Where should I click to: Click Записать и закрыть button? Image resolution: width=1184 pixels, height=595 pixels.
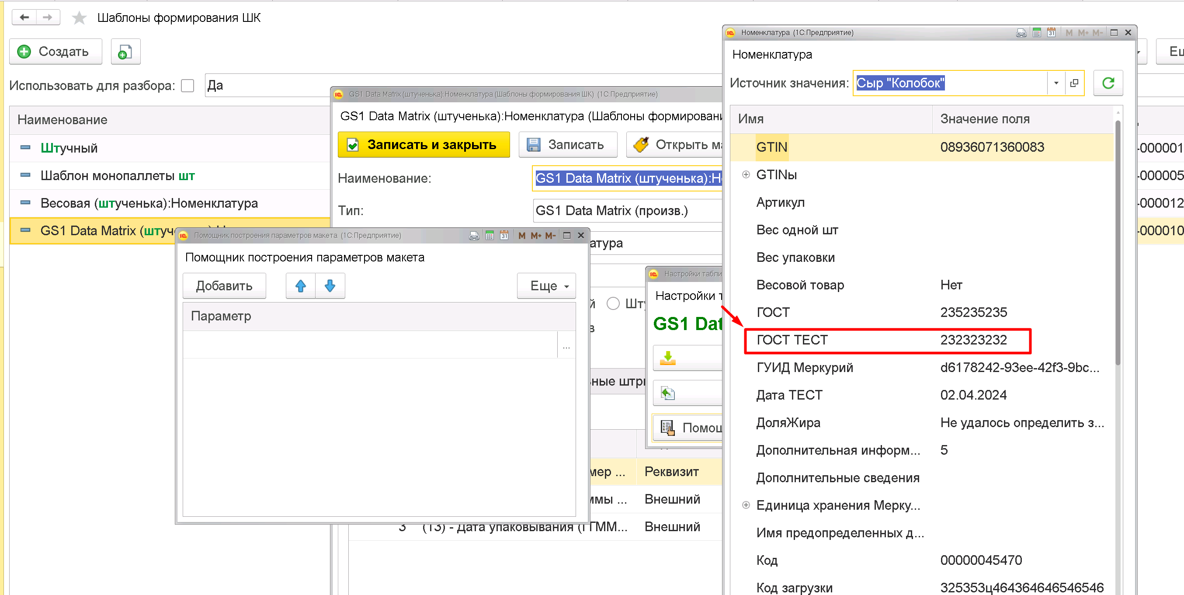click(424, 145)
